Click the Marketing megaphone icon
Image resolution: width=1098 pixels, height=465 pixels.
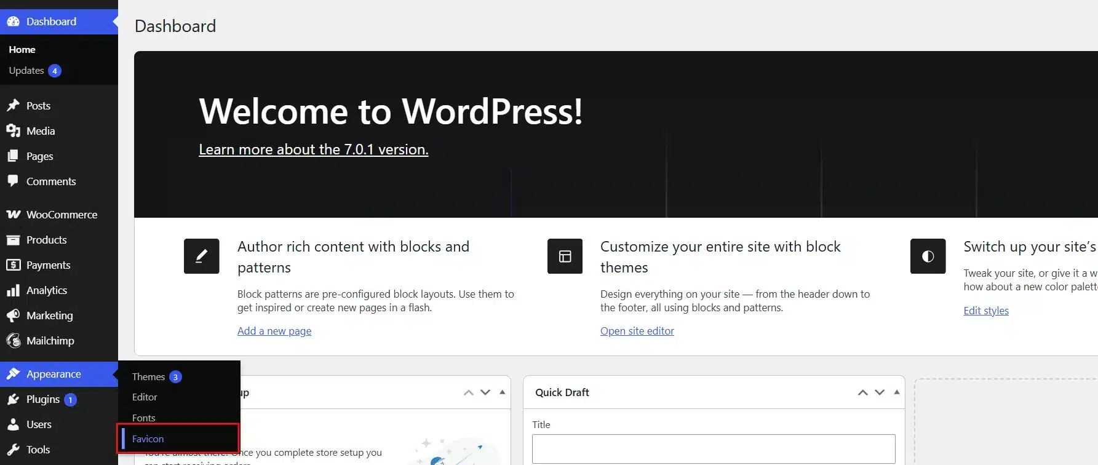(x=13, y=316)
